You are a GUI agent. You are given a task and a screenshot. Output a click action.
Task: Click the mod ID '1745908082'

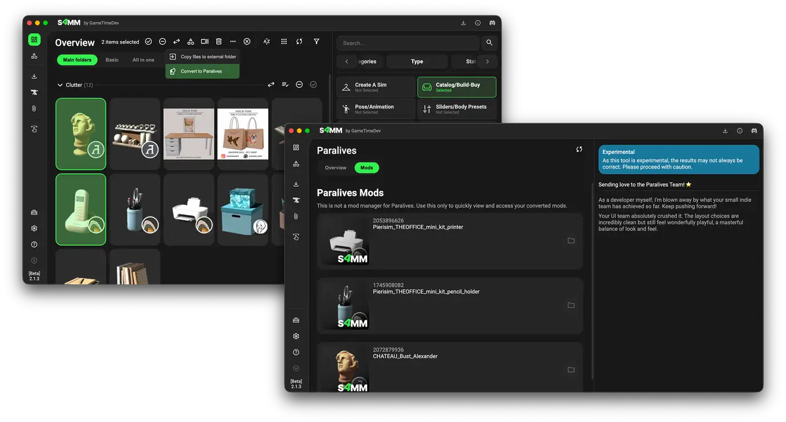click(388, 285)
